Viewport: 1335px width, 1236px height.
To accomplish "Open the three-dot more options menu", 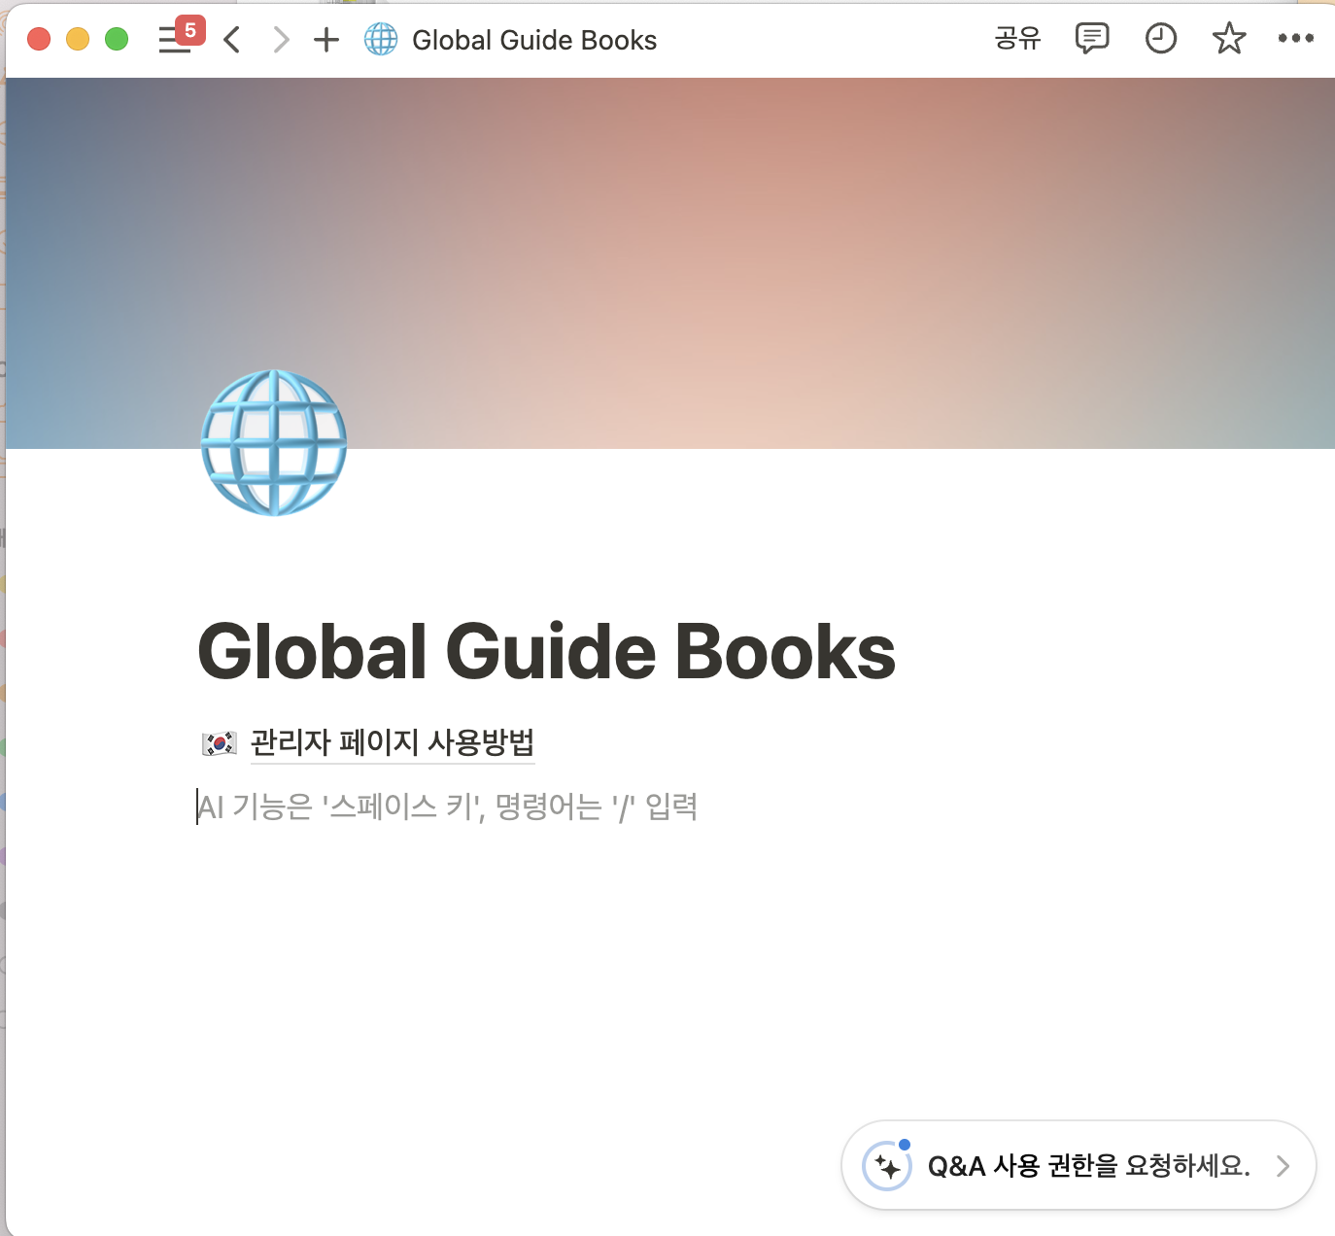I will point(1296,39).
